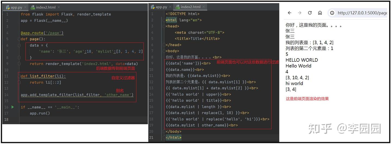This screenshot has width=391, height=144.
Task: Collapse the <head> tag fold
Action: click(x=164, y=27)
